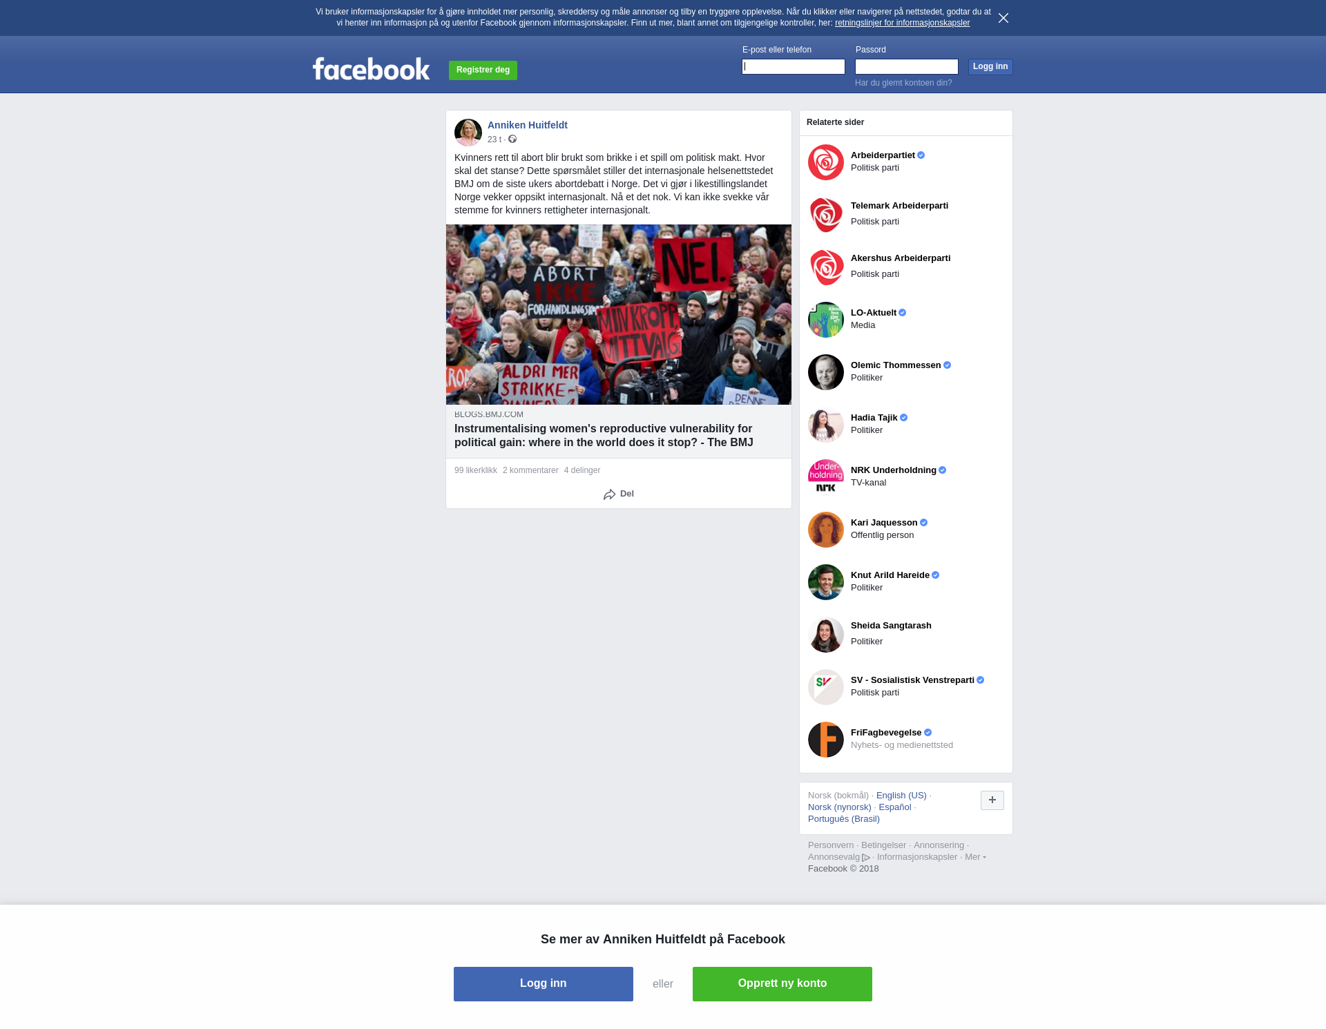Click NRK Underholdning logo icon

click(x=825, y=477)
